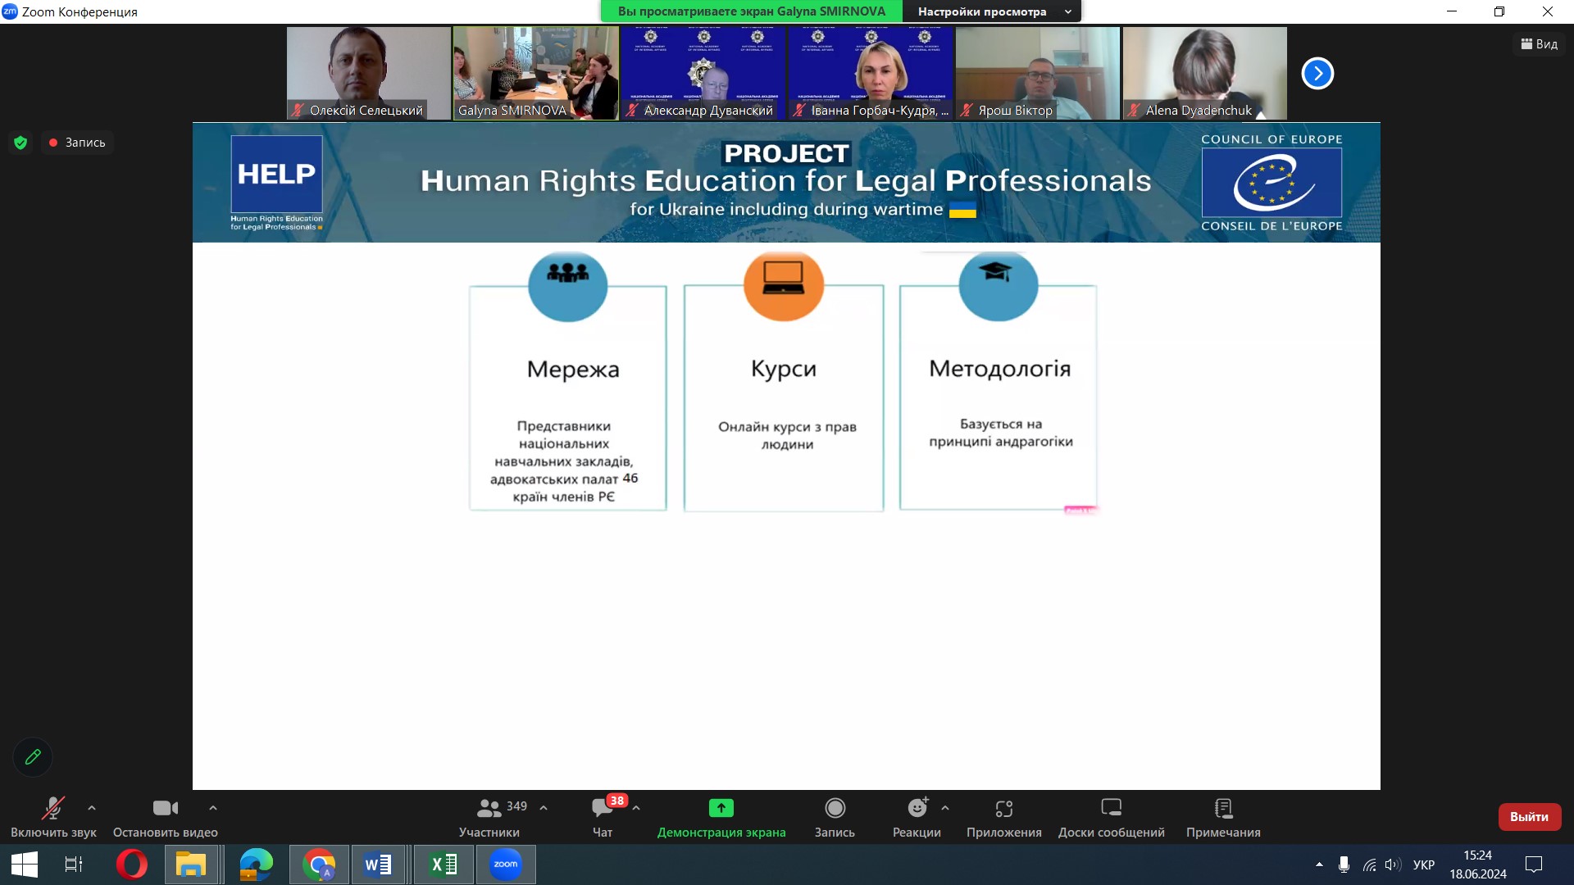Open Whiteboards from the toolbar

point(1111,809)
